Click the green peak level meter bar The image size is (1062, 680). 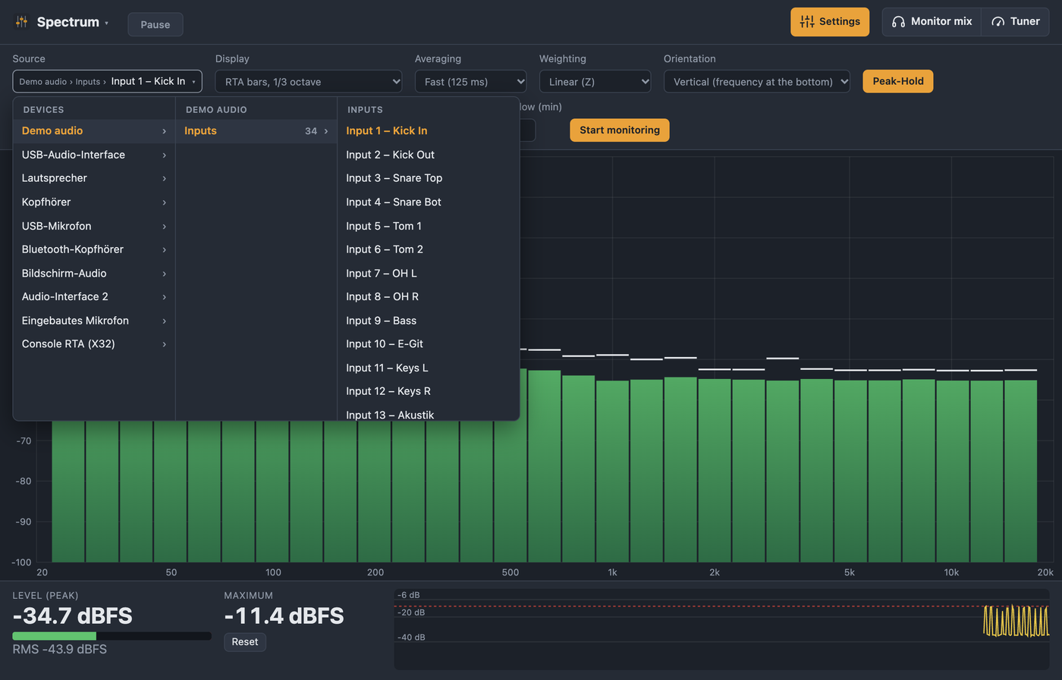(55, 636)
